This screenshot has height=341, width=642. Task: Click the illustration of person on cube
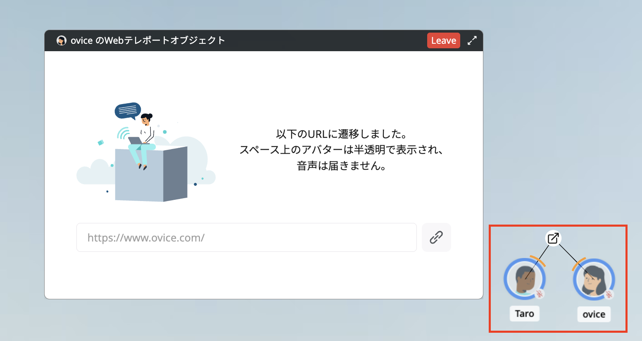coord(146,152)
